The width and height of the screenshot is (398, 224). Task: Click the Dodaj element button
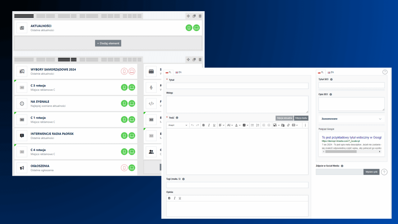(x=108, y=43)
